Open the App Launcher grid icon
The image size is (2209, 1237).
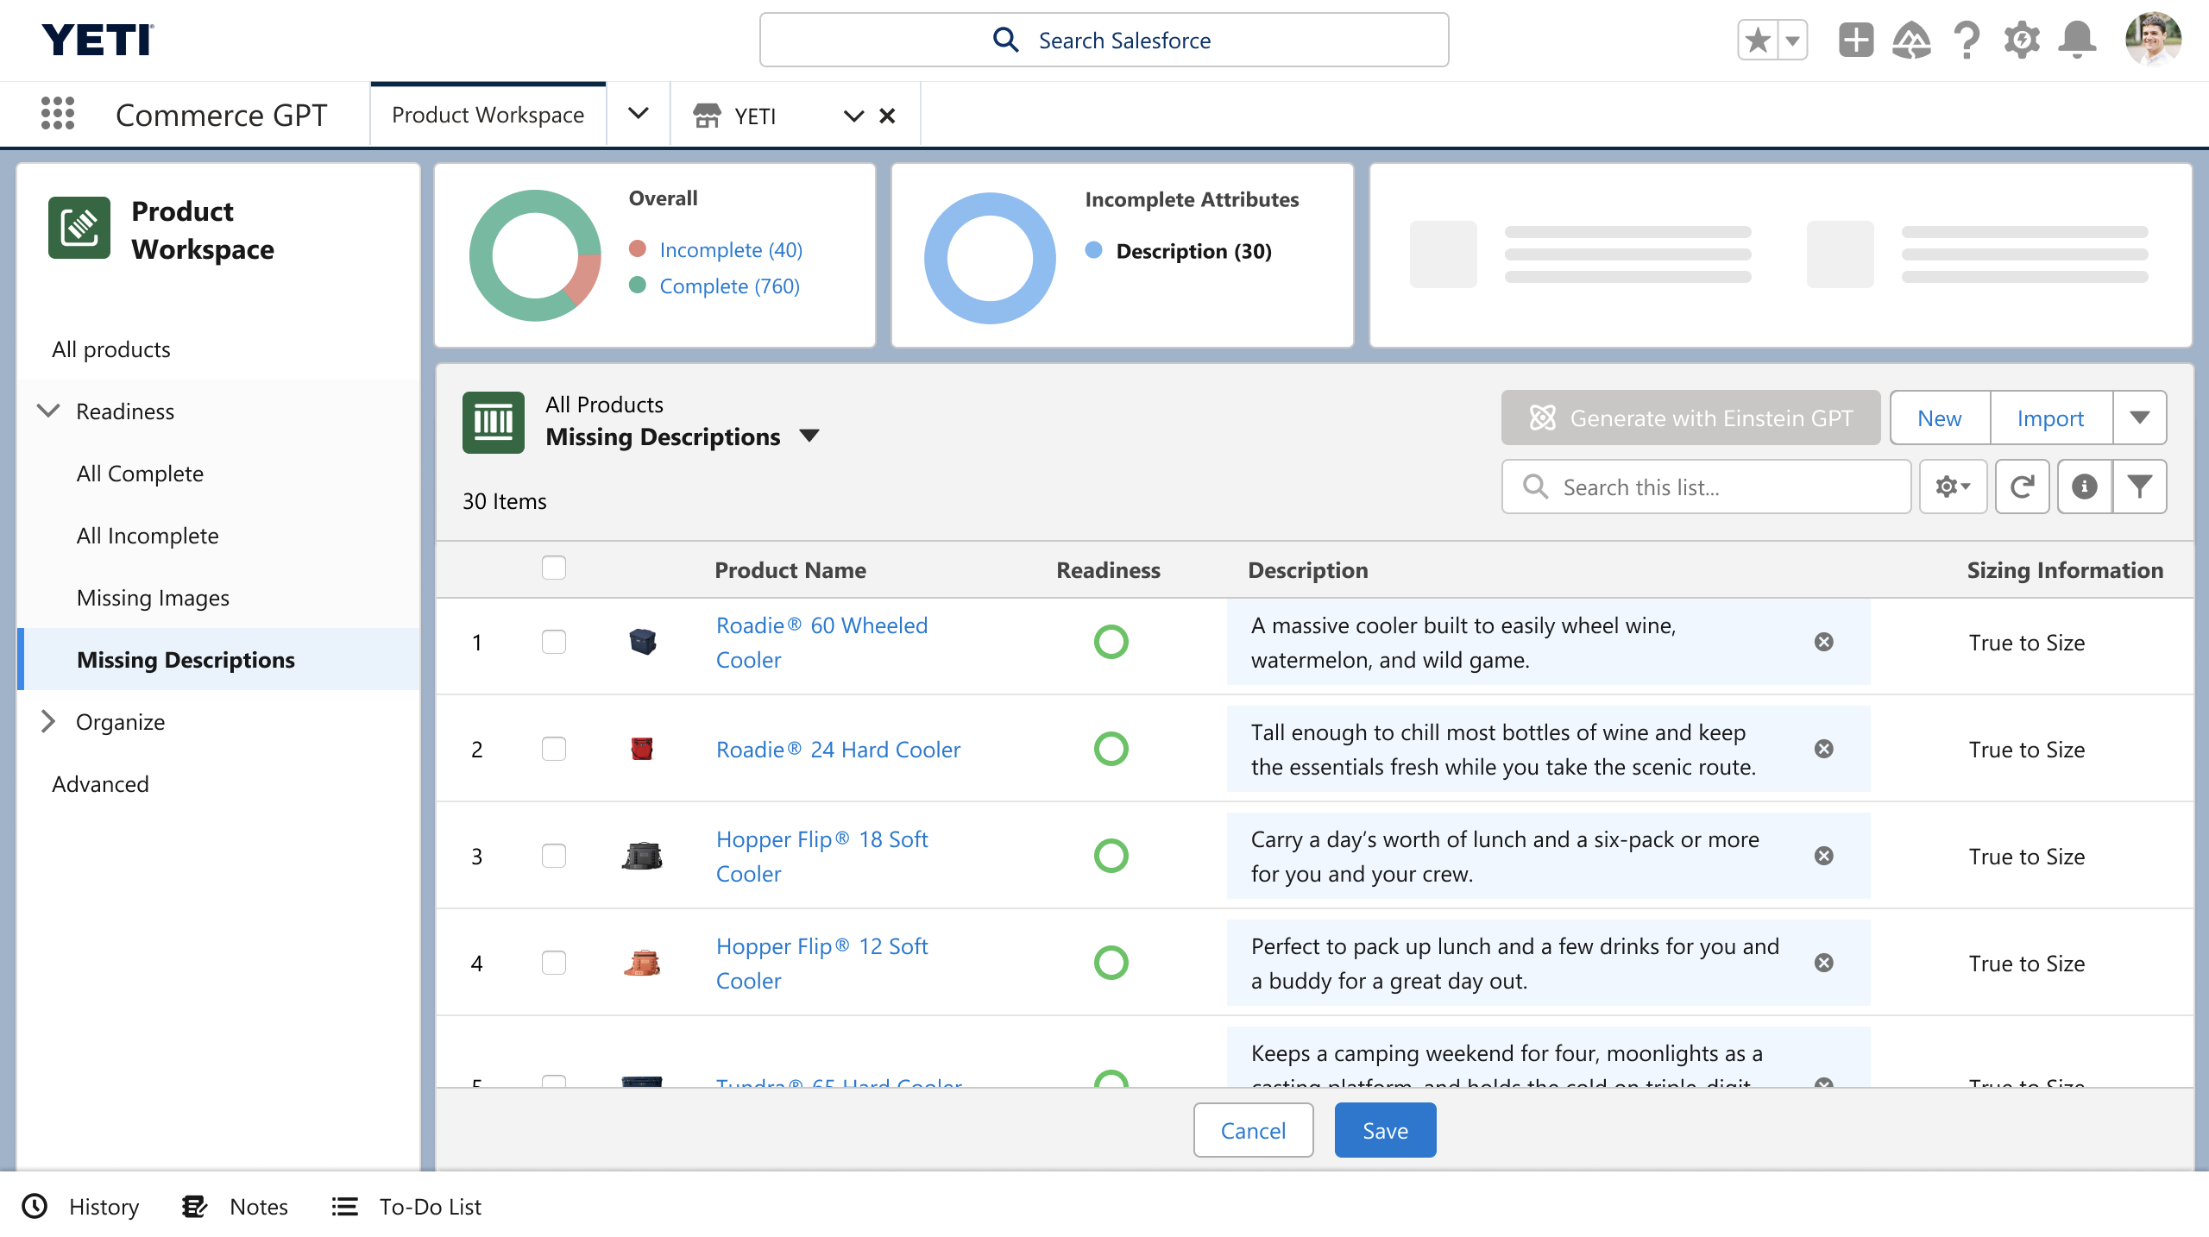pos(57,114)
